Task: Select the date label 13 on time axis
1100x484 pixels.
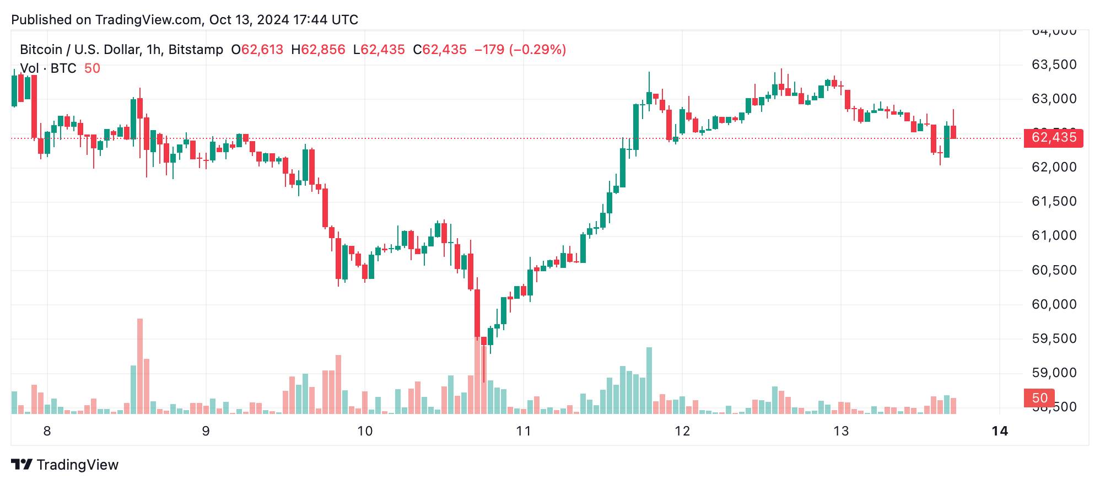Action: 841,431
